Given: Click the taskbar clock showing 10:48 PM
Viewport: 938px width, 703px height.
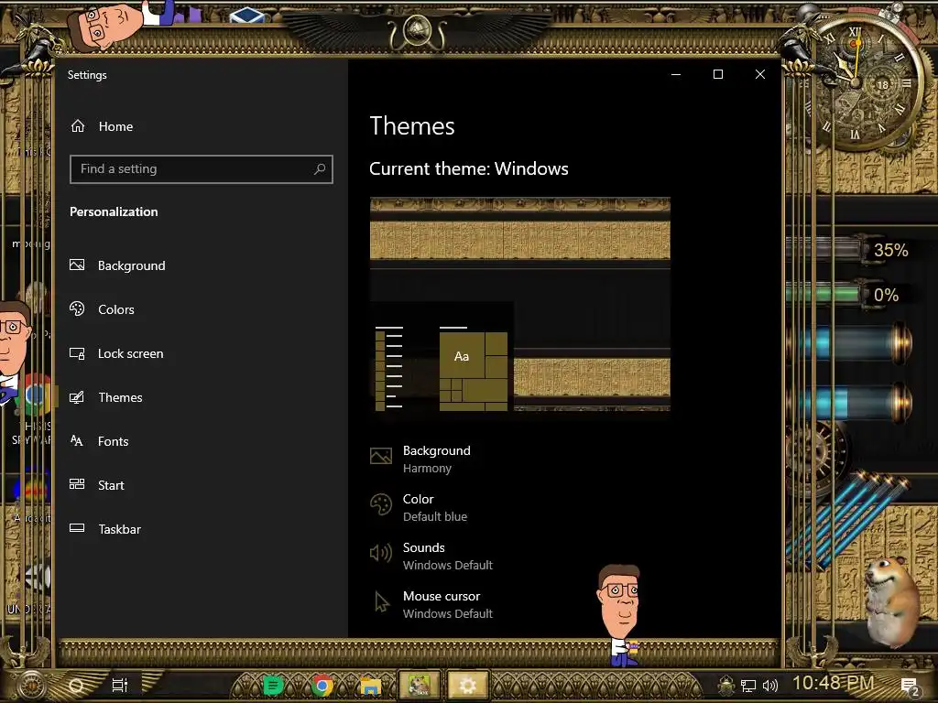Looking at the screenshot, I should (834, 682).
